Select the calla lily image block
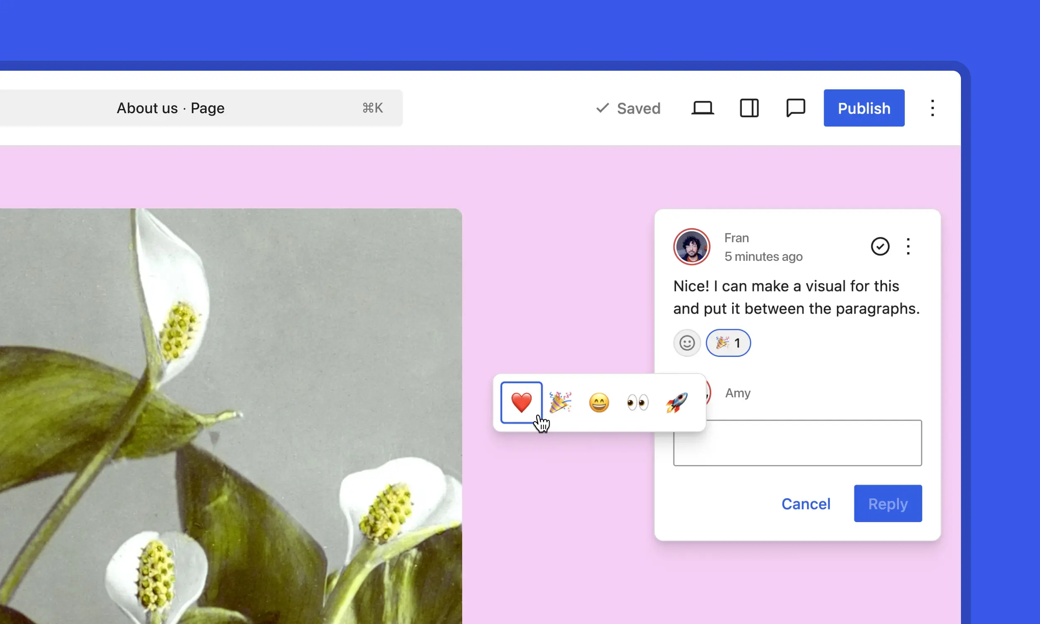Viewport: 1040px width, 624px height. coord(231,416)
